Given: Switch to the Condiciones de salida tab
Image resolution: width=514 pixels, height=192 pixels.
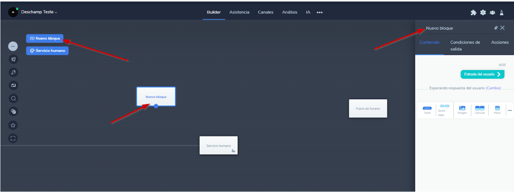Looking at the screenshot, I should (x=465, y=45).
